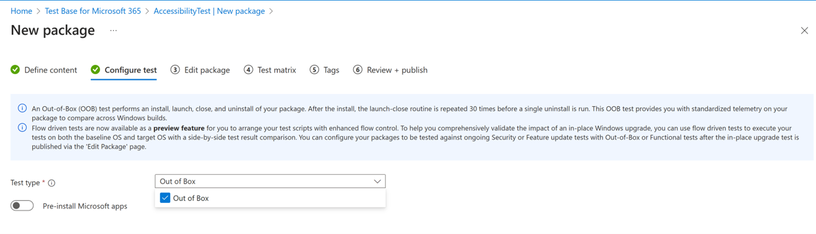Open the ellipsis menu beside New package

[x=113, y=31]
